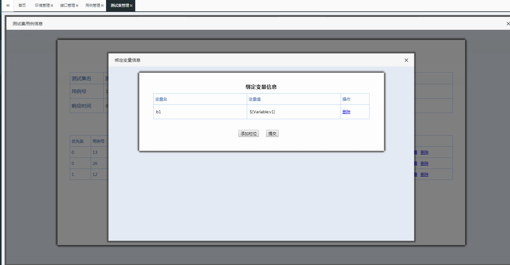Open the 接口管理 tab

[68, 6]
